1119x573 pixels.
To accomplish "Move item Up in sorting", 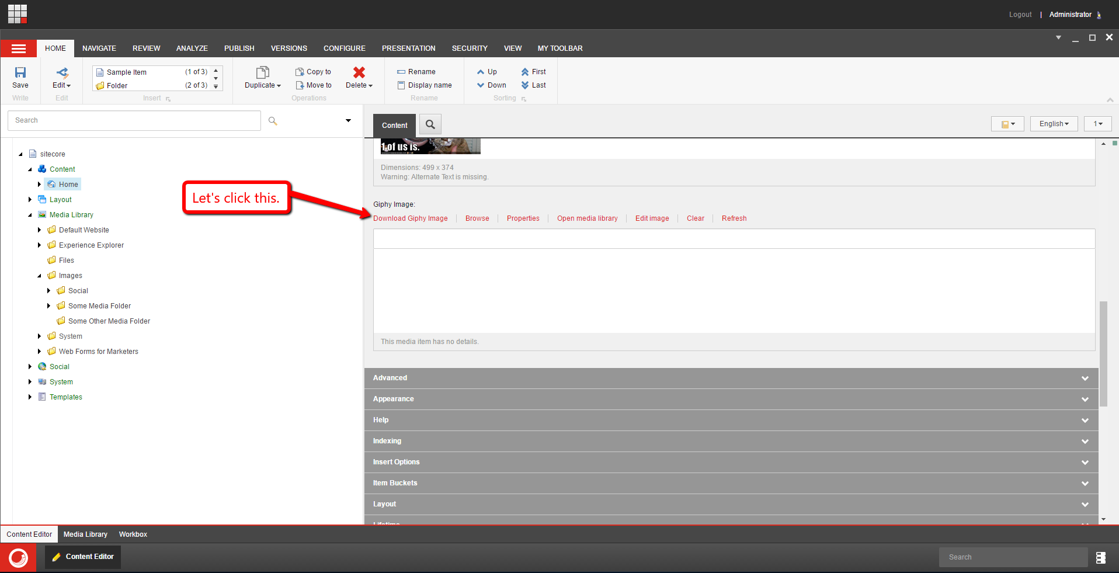I will (x=487, y=72).
